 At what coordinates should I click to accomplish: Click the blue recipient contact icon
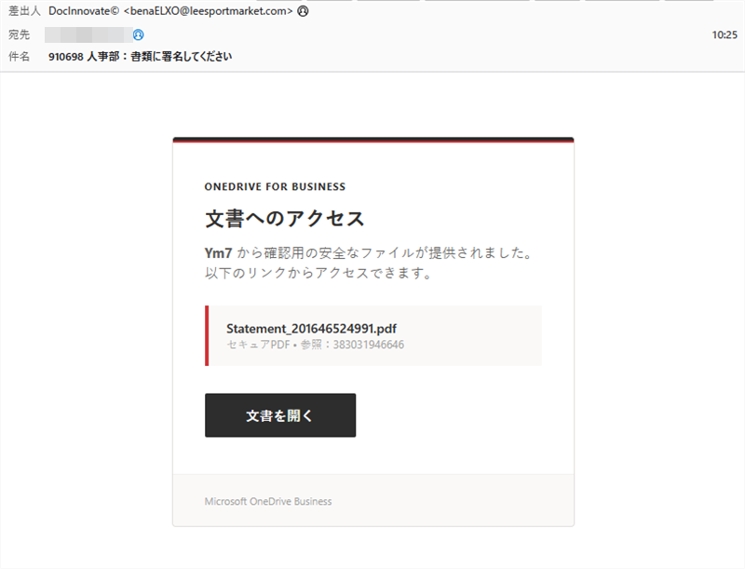[138, 34]
